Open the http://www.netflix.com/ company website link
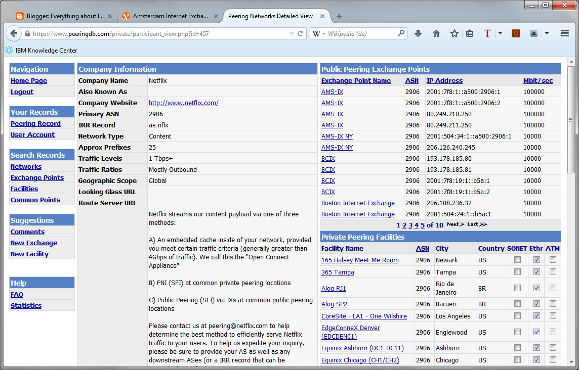Screen dimensions: 579x370 [183, 103]
